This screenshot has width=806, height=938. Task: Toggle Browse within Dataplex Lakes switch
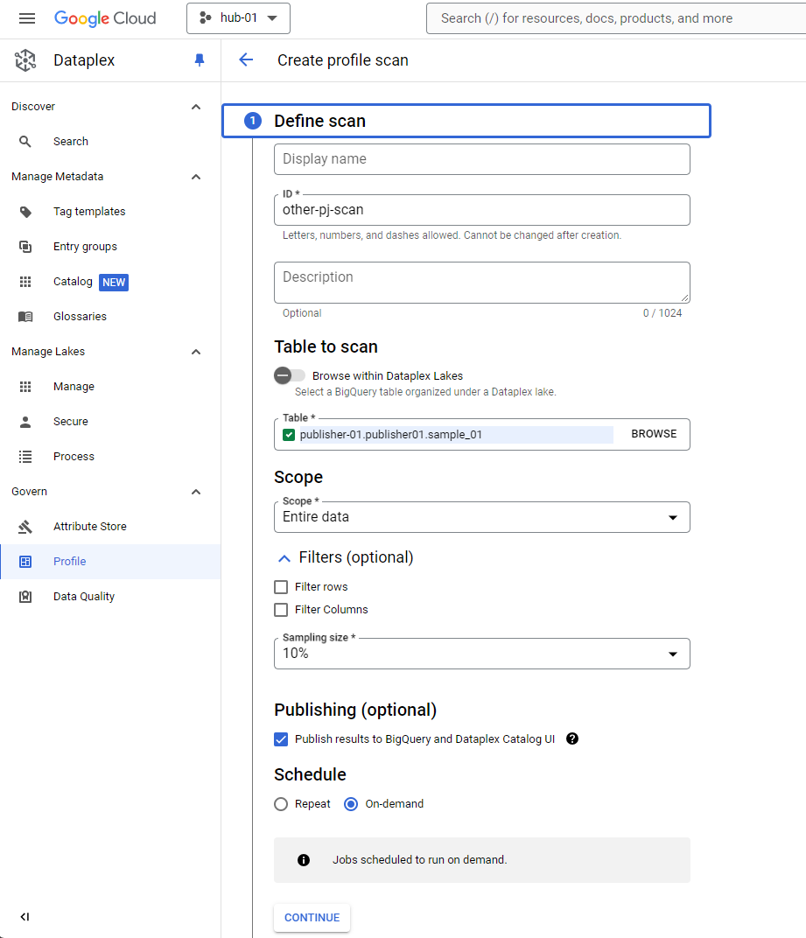pos(290,375)
